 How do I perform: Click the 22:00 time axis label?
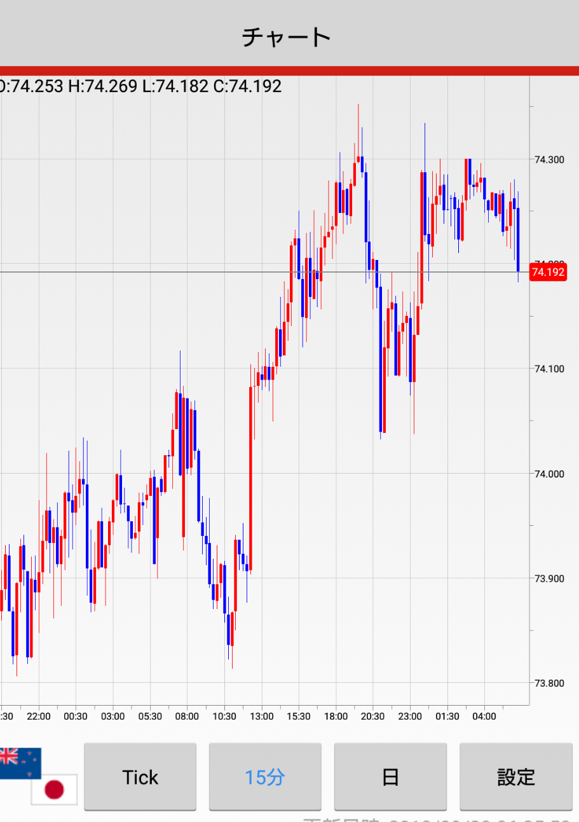[39, 716]
